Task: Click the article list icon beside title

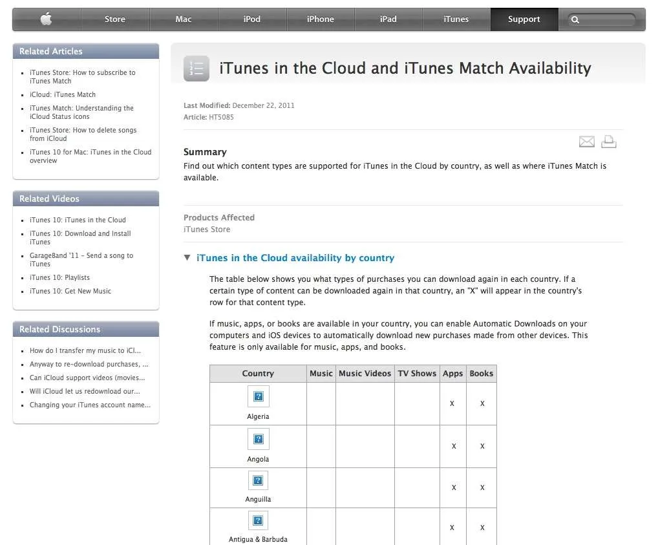Action: pos(196,69)
